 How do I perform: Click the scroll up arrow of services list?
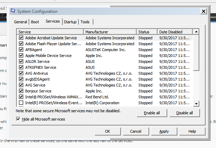pyautogui.click(x=196, y=32)
